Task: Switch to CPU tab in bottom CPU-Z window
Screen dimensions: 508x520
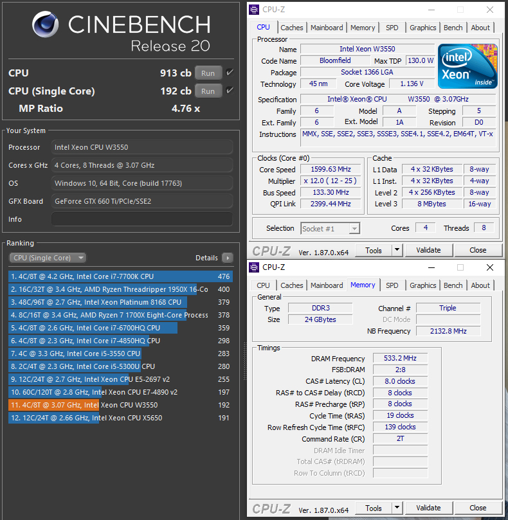Action: [x=263, y=285]
